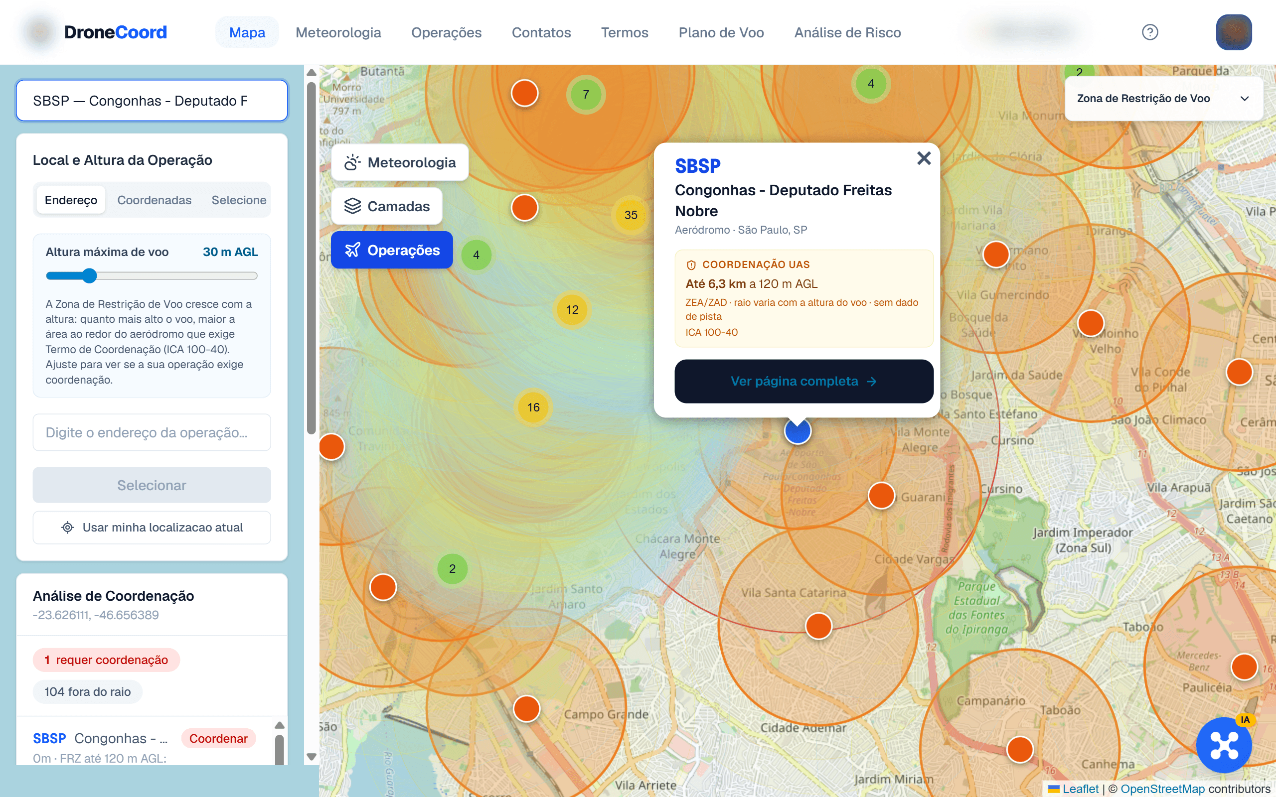Open the Camadas layers button
The height and width of the screenshot is (797, 1276).
click(386, 206)
